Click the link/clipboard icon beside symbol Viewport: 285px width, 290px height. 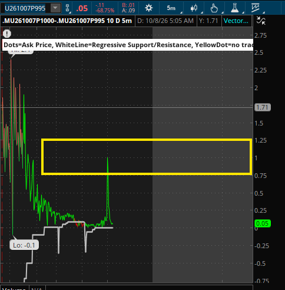tap(67, 8)
